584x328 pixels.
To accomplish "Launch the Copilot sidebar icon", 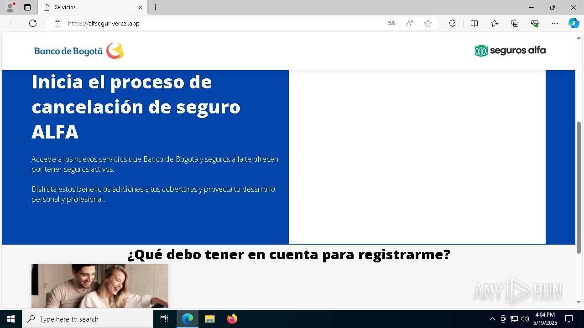I will click(x=574, y=23).
